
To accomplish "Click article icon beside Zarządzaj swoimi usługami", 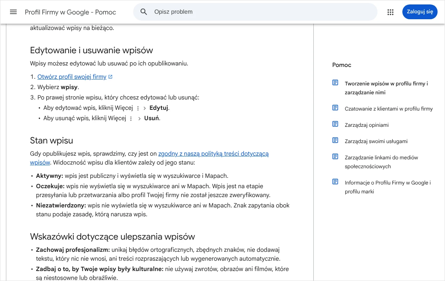I will [x=335, y=140].
